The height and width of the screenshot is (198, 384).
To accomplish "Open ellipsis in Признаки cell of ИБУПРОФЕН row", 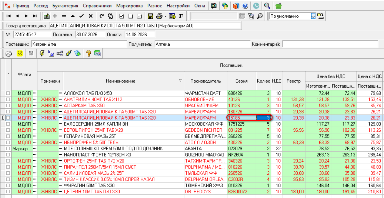I will [x=61, y=142].
